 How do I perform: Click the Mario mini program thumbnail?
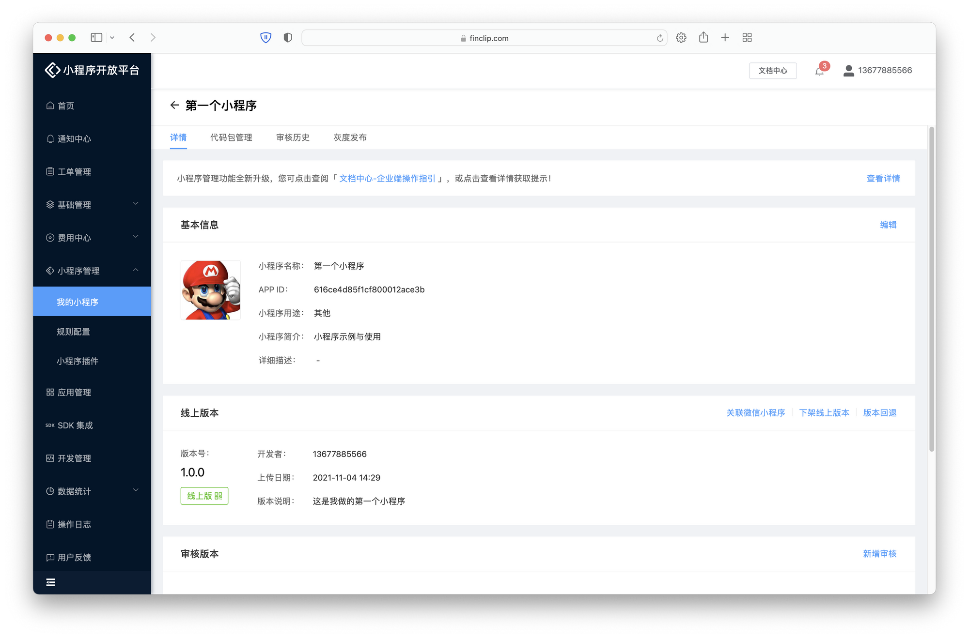pyautogui.click(x=211, y=290)
